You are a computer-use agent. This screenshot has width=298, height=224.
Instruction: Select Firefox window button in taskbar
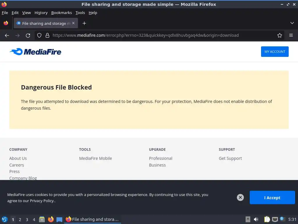93,219
